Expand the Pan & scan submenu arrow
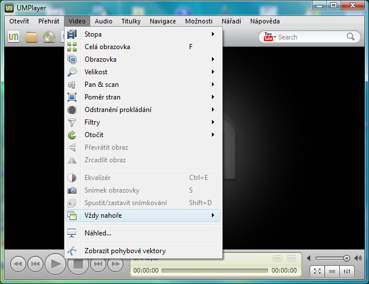The width and height of the screenshot is (369, 284). [x=212, y=85]
